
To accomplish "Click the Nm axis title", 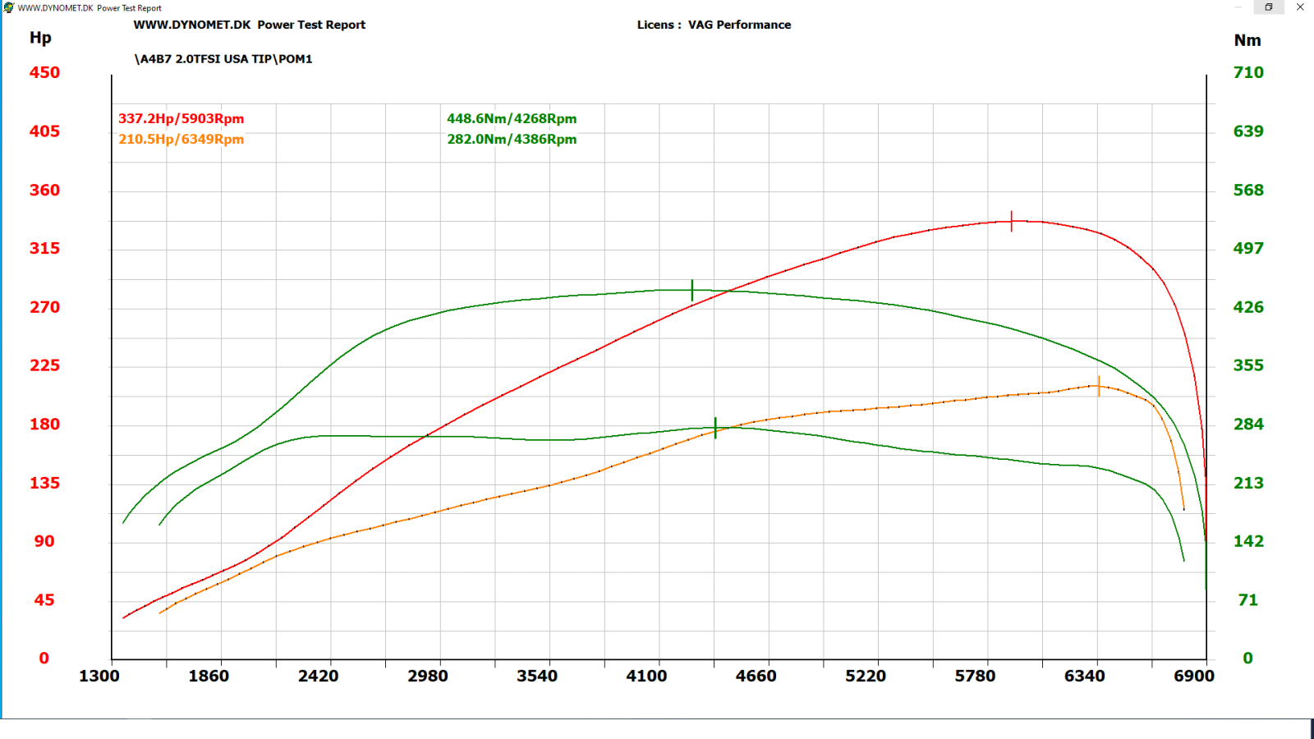I will (x=1247, y=40).
